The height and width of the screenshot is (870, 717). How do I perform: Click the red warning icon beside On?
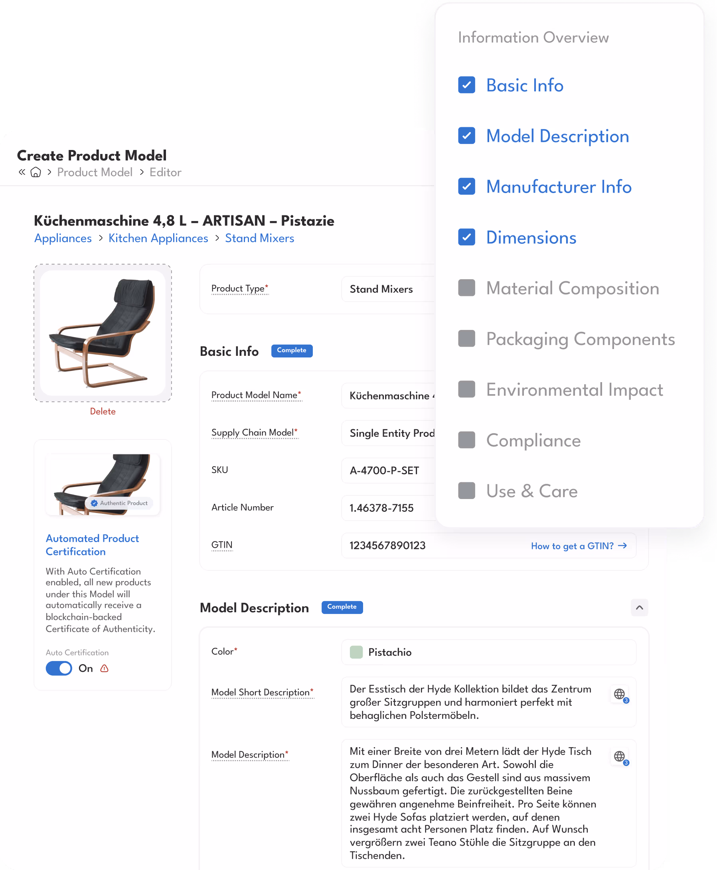coord(105,669)
